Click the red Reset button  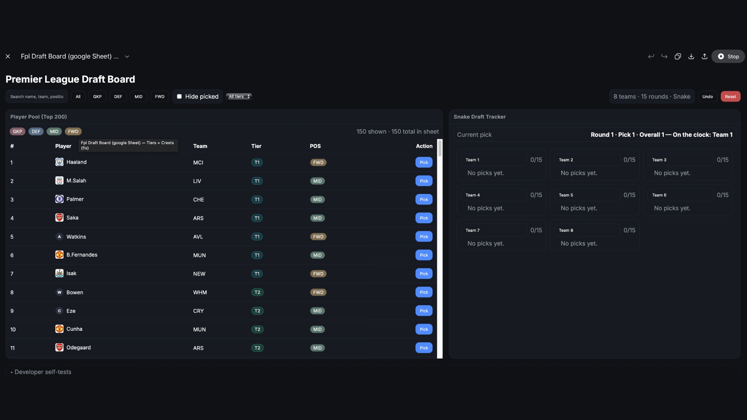[x=730, y=96]
